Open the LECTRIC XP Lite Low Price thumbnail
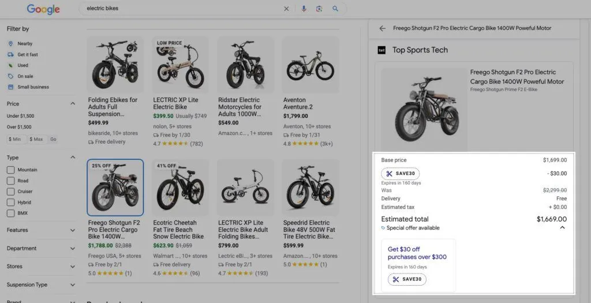Viewport: 591px width, 303px height. coord(180,65)
